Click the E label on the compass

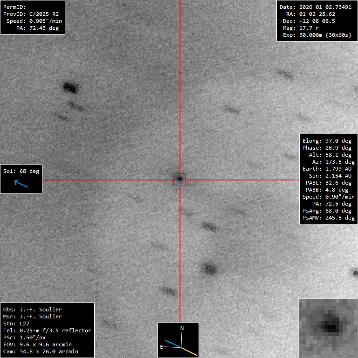click(162, 347)
